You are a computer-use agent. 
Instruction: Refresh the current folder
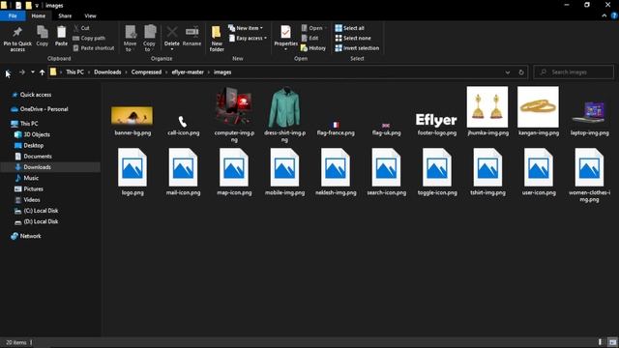point(521,72)
